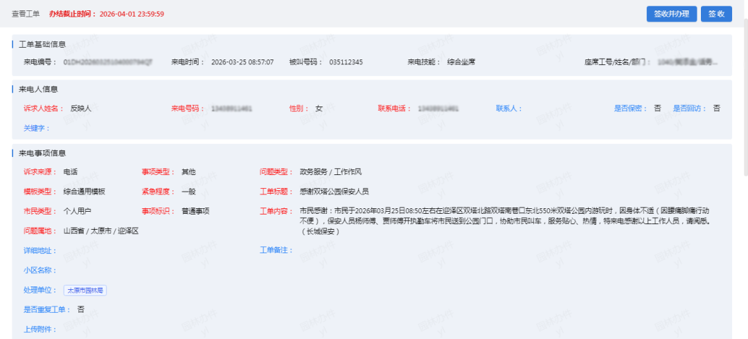Click the 紧急程度 value 一般
This screenshot has width=748, height=339.
(x=188, y=192)
